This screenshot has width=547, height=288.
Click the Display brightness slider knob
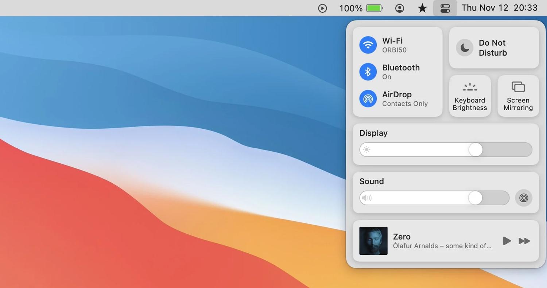point(476,150)
